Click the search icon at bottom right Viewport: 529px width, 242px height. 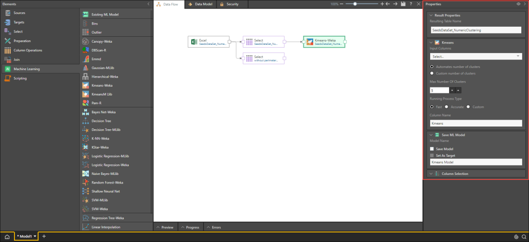[x=524, y=237]
